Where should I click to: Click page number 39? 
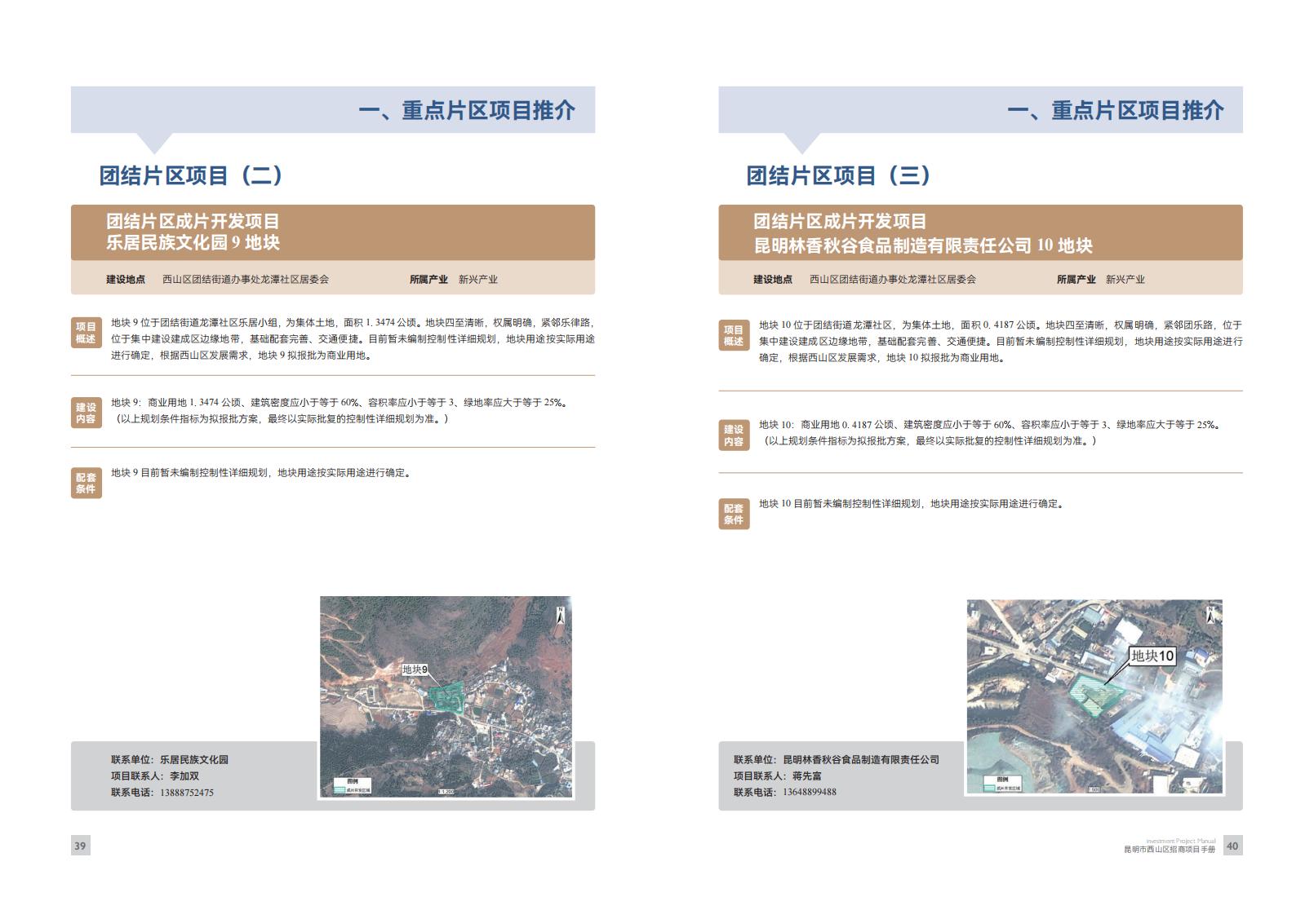pyautogui.click(x=80, y=846)
